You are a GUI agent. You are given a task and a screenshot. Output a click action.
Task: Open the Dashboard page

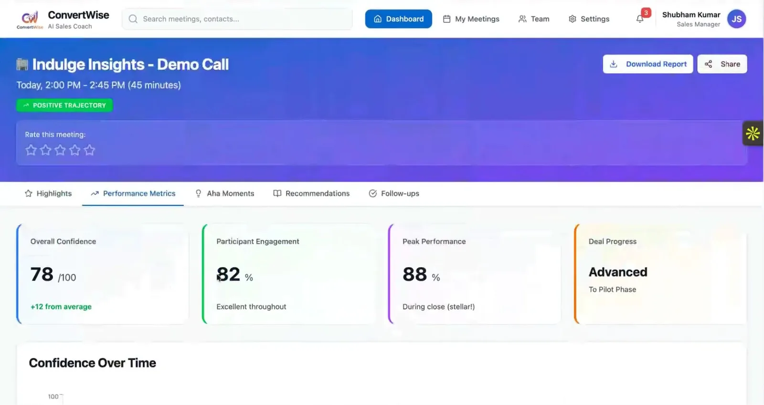click(398, 19)
